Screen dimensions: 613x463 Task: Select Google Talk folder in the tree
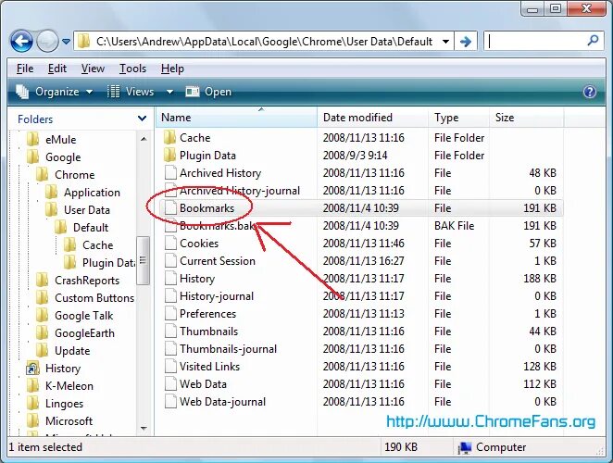[74, 316]
